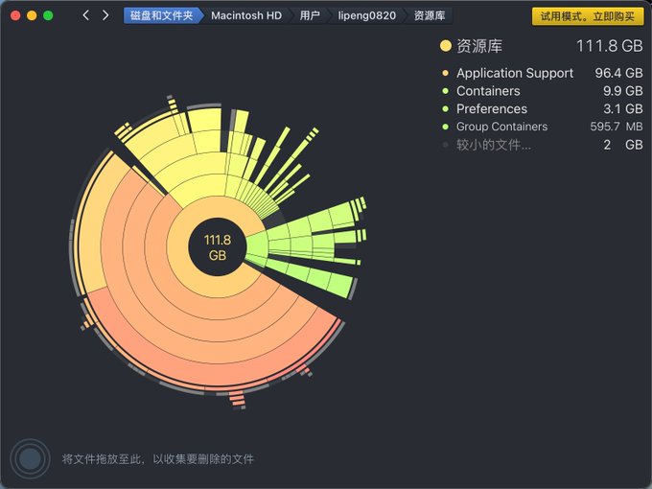Click the back navigation arrow

(85, 15)
